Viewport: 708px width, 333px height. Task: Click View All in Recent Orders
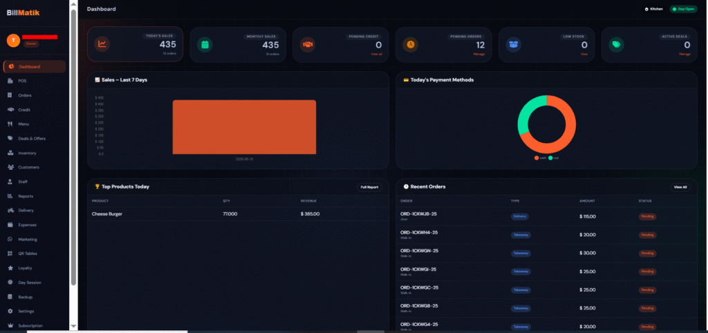(x=680, y=187)
